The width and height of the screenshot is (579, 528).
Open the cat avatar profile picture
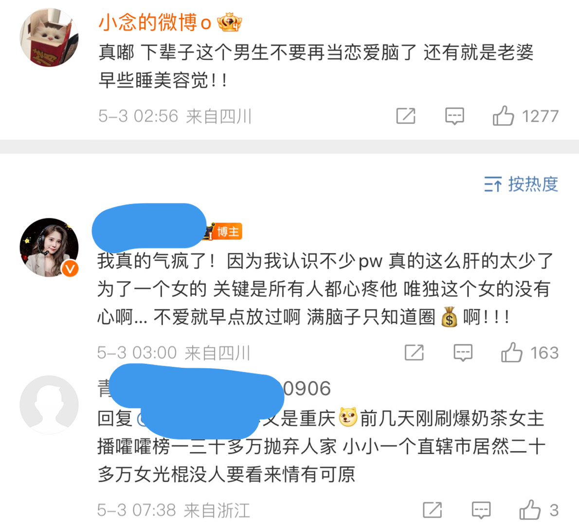pyautogui.click(x=49, y=38)
